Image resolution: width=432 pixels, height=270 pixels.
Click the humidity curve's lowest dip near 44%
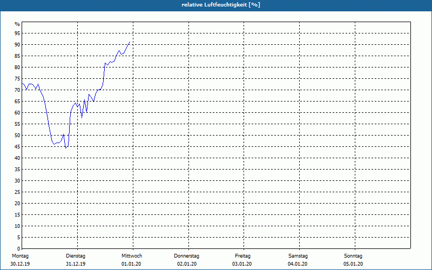pyautogui.click(x=65, y=148)
